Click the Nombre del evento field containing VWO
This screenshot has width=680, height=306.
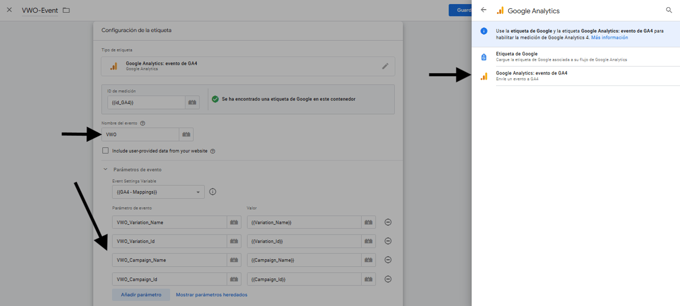(x=140, y=135)
